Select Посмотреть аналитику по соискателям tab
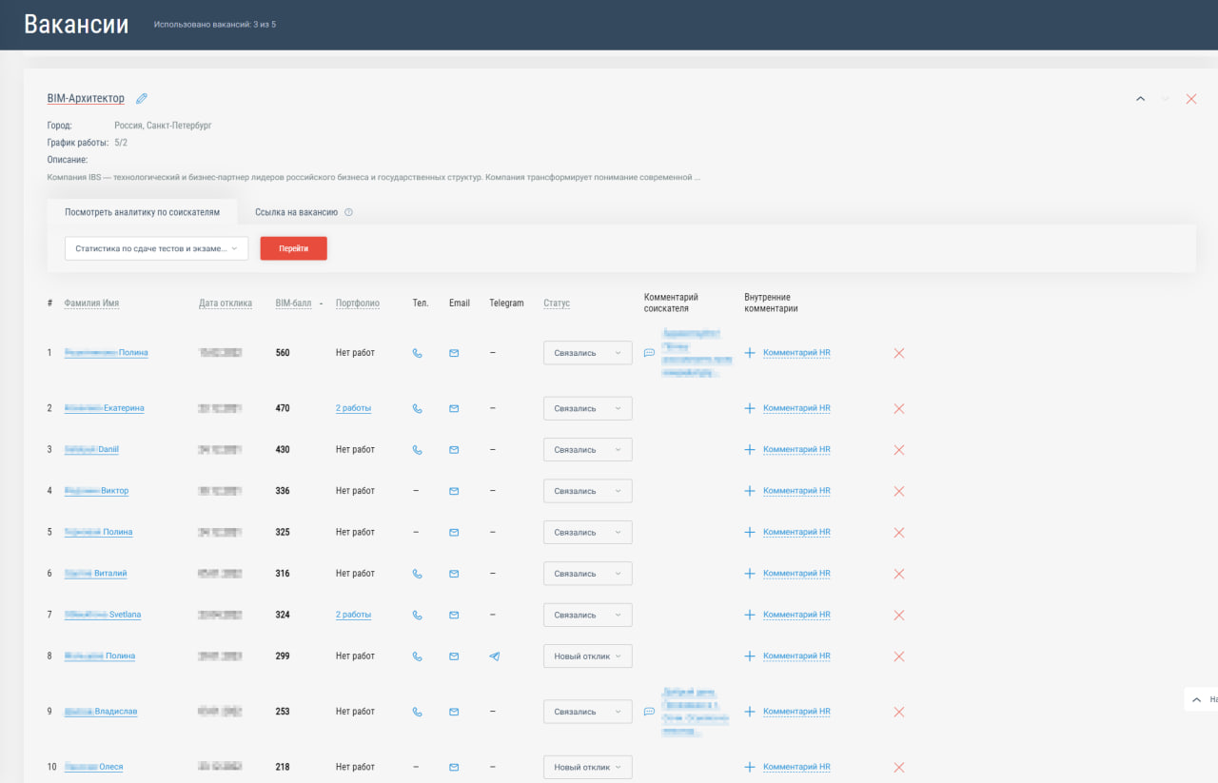Viewport: 1218px width, 783px height. (142, 212)
